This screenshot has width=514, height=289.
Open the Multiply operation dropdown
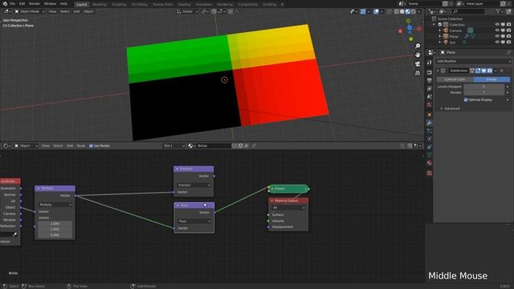coord(55,205)
